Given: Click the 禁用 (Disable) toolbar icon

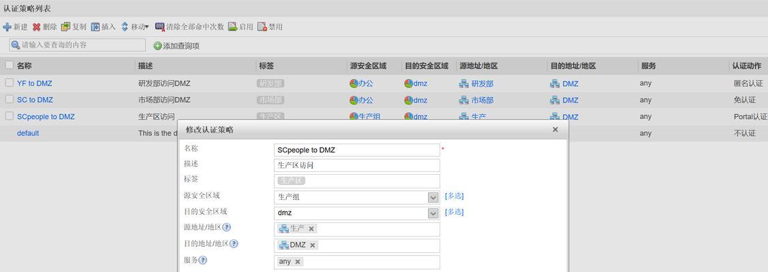Looking at the screenshot, I should pos(262,27).
